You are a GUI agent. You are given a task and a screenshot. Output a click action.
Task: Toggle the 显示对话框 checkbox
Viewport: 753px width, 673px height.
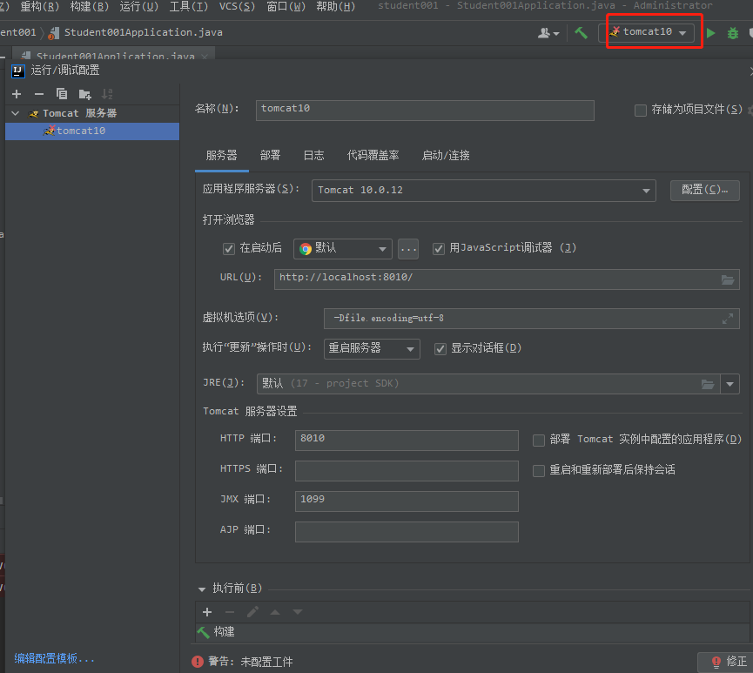(x=440, y=349)
